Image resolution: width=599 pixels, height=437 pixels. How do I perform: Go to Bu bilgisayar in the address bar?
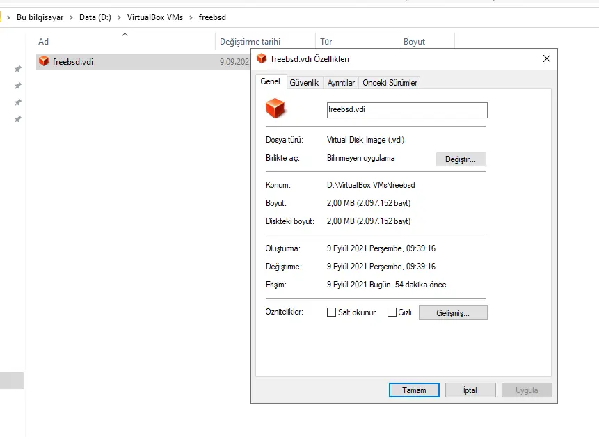pos(40,17)
